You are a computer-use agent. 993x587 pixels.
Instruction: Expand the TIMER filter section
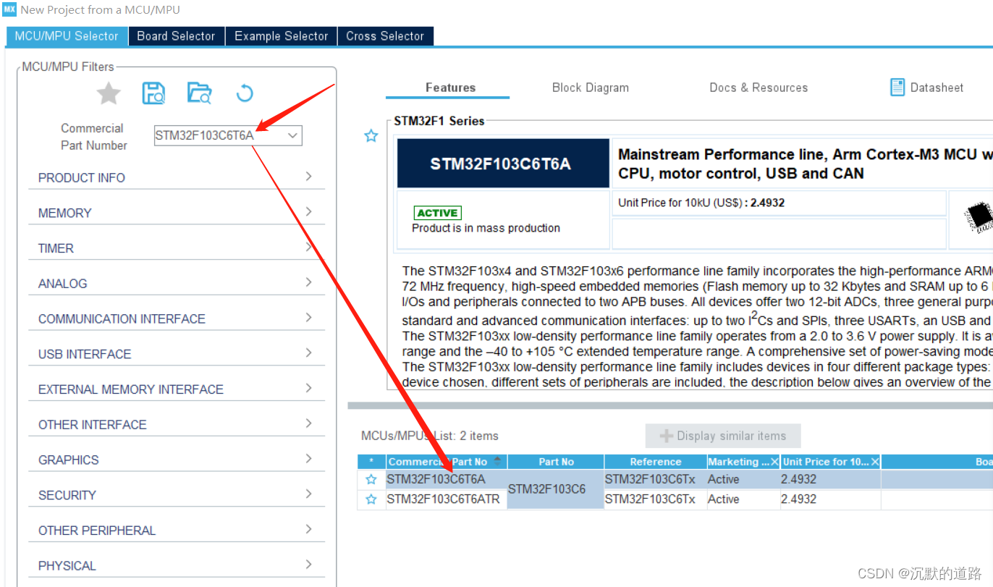click(177, 248)
